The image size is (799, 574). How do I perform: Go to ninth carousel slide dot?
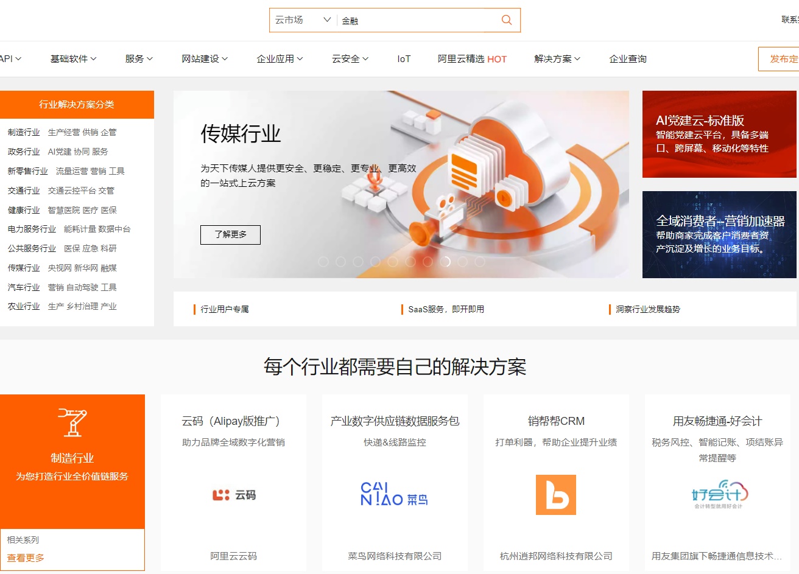[x=462, y=261]
